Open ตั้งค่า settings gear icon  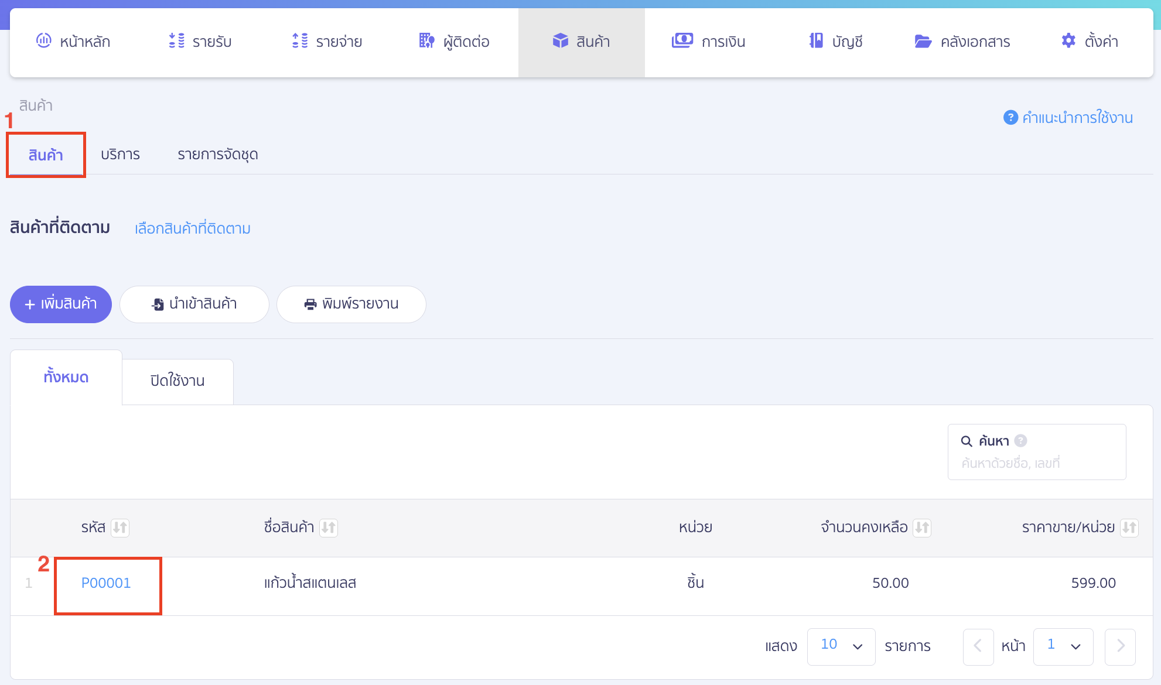pos(1068,40)
